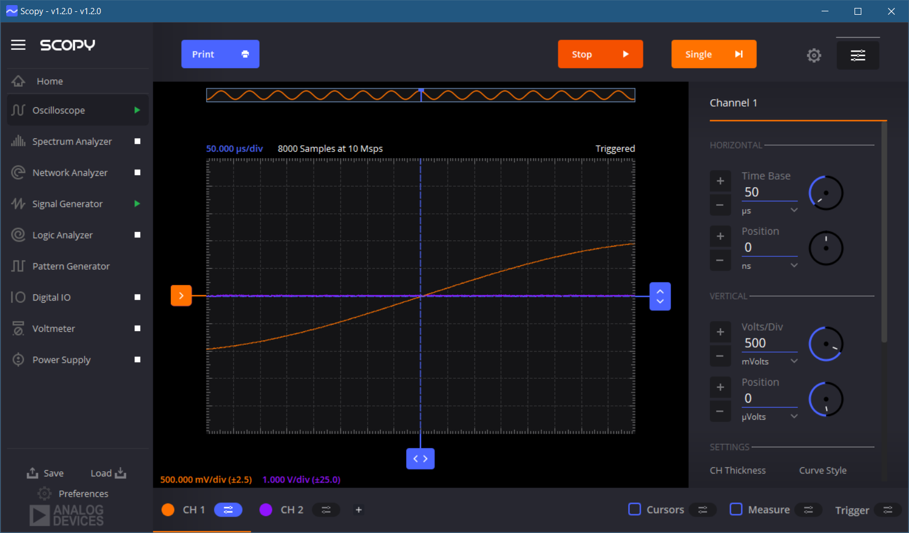The image size is (909, 533).
Task: Enable the Cursors checkbox
Action: pos(634,510)
